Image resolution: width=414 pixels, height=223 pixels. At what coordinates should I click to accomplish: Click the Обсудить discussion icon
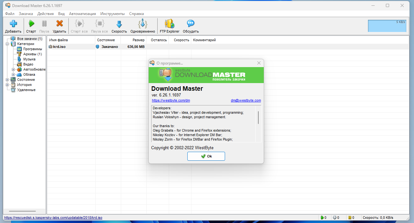tap(191, 24)
